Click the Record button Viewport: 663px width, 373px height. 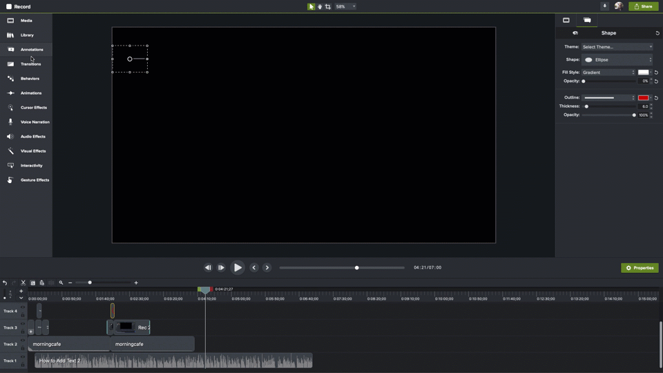pos(18,6)
